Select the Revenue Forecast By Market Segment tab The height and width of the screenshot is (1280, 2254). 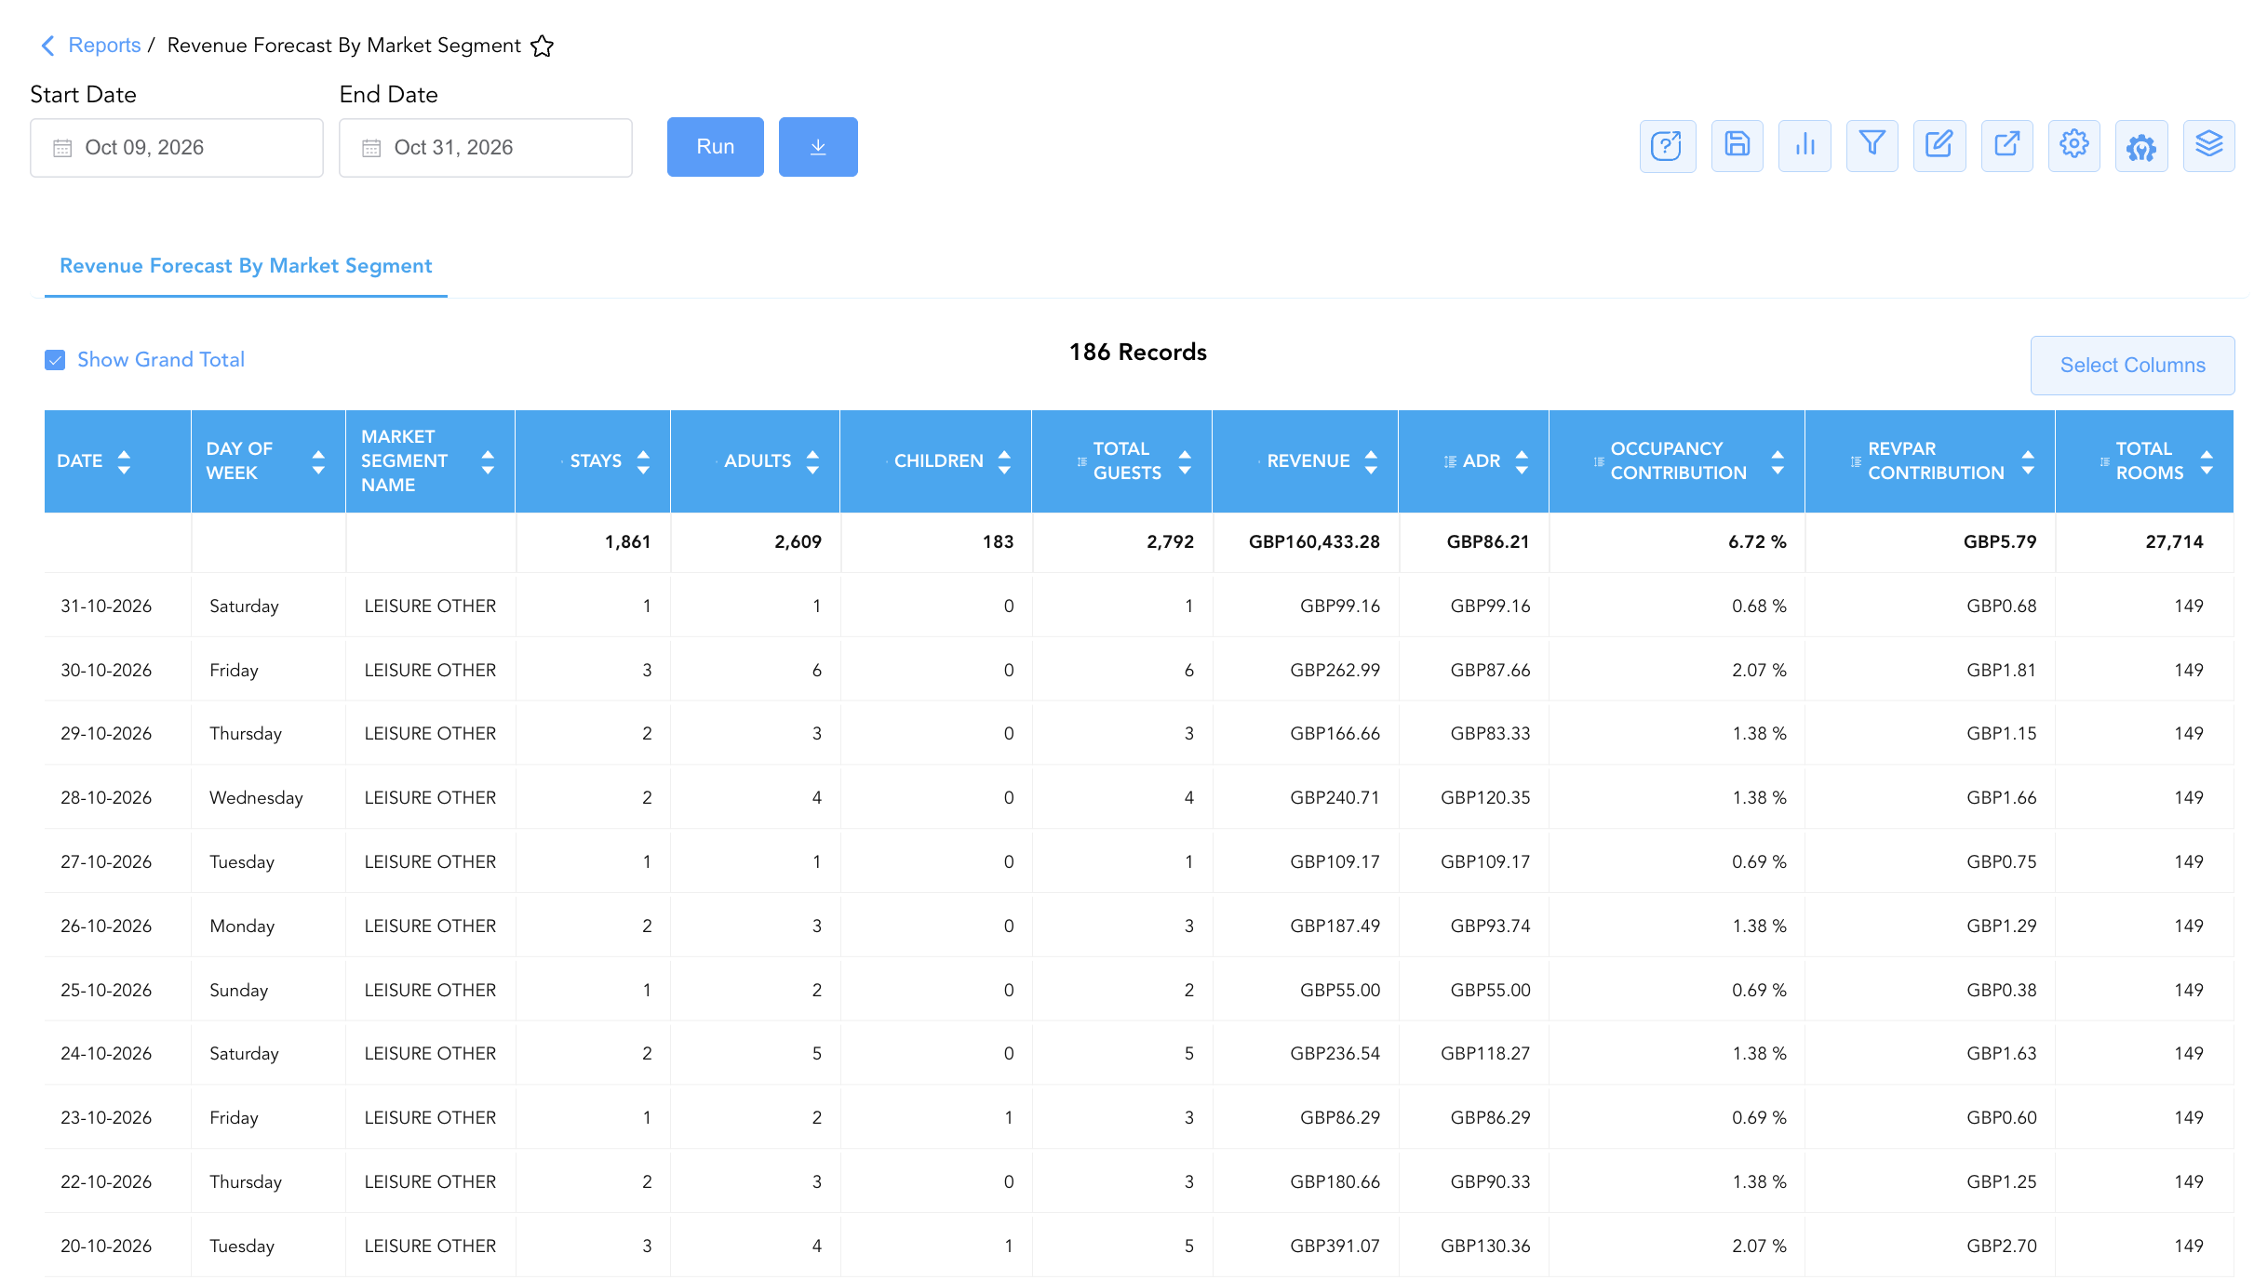click(x=246, y=266)
